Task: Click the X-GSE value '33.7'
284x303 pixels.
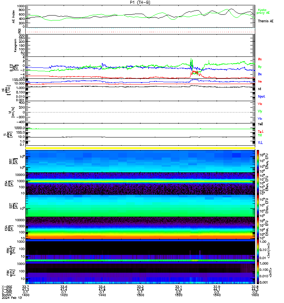Action: [x=25, y=287]
